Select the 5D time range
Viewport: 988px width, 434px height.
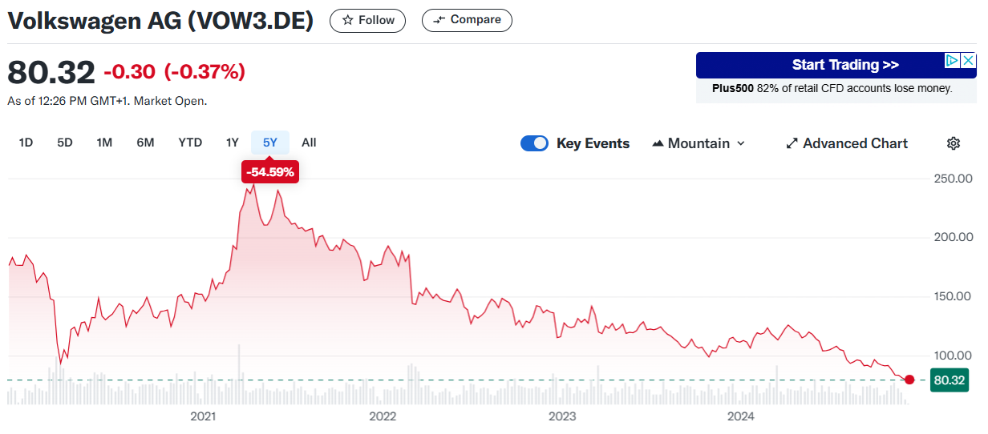pyautogui.click(x=65, y=143)
